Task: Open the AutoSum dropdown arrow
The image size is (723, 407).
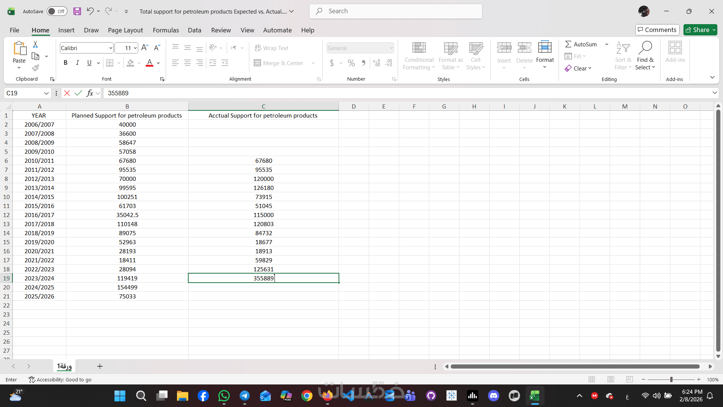Action: pos(607,44)
